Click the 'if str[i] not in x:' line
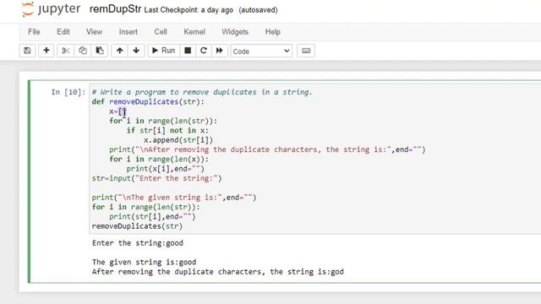Viewport: 541px width, 304px height. pos(167,130)
